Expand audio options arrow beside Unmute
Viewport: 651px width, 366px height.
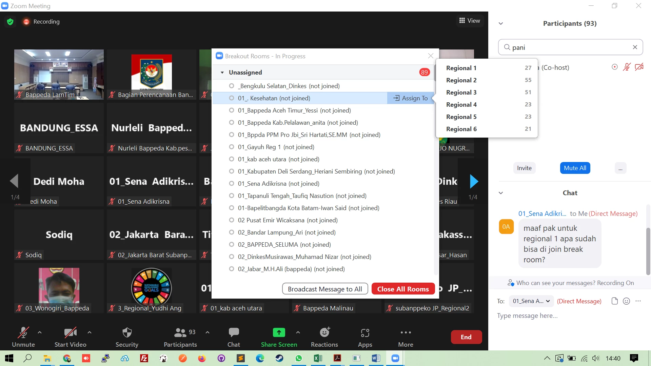[40, 332]
